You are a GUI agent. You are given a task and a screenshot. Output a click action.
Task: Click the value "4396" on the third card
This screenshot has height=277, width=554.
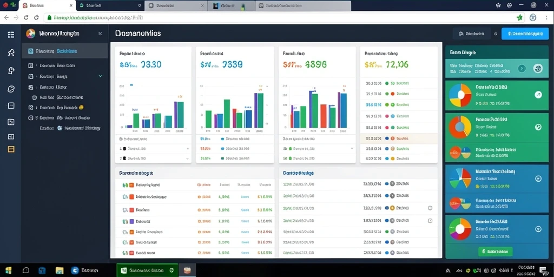(315, 64)
